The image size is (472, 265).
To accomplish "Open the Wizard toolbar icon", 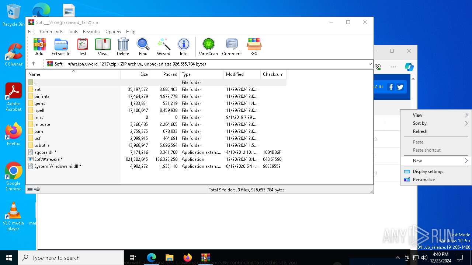I will [x=163, y=47].
